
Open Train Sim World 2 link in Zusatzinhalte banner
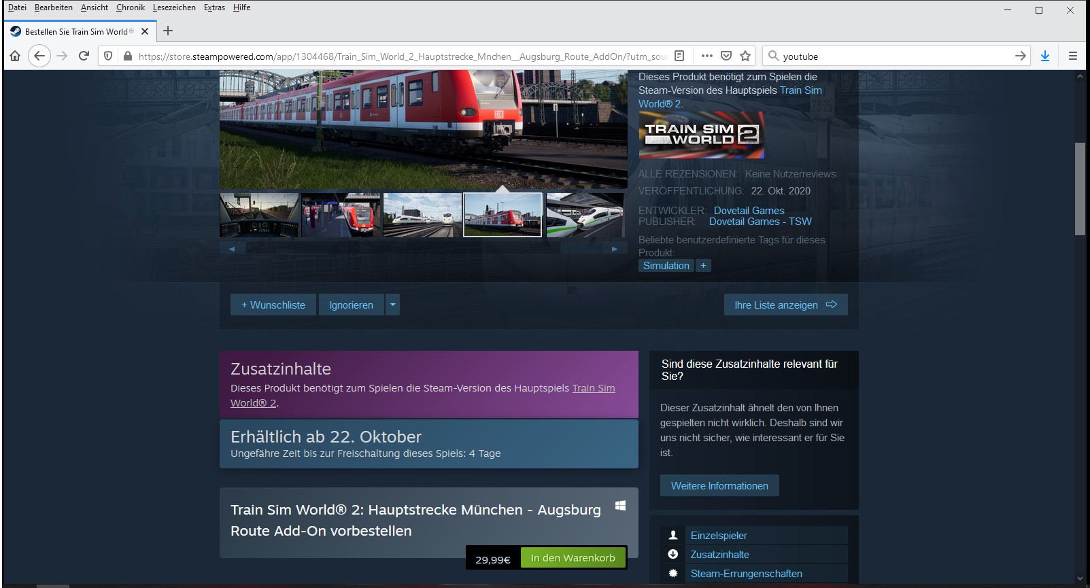pos(422,395)
